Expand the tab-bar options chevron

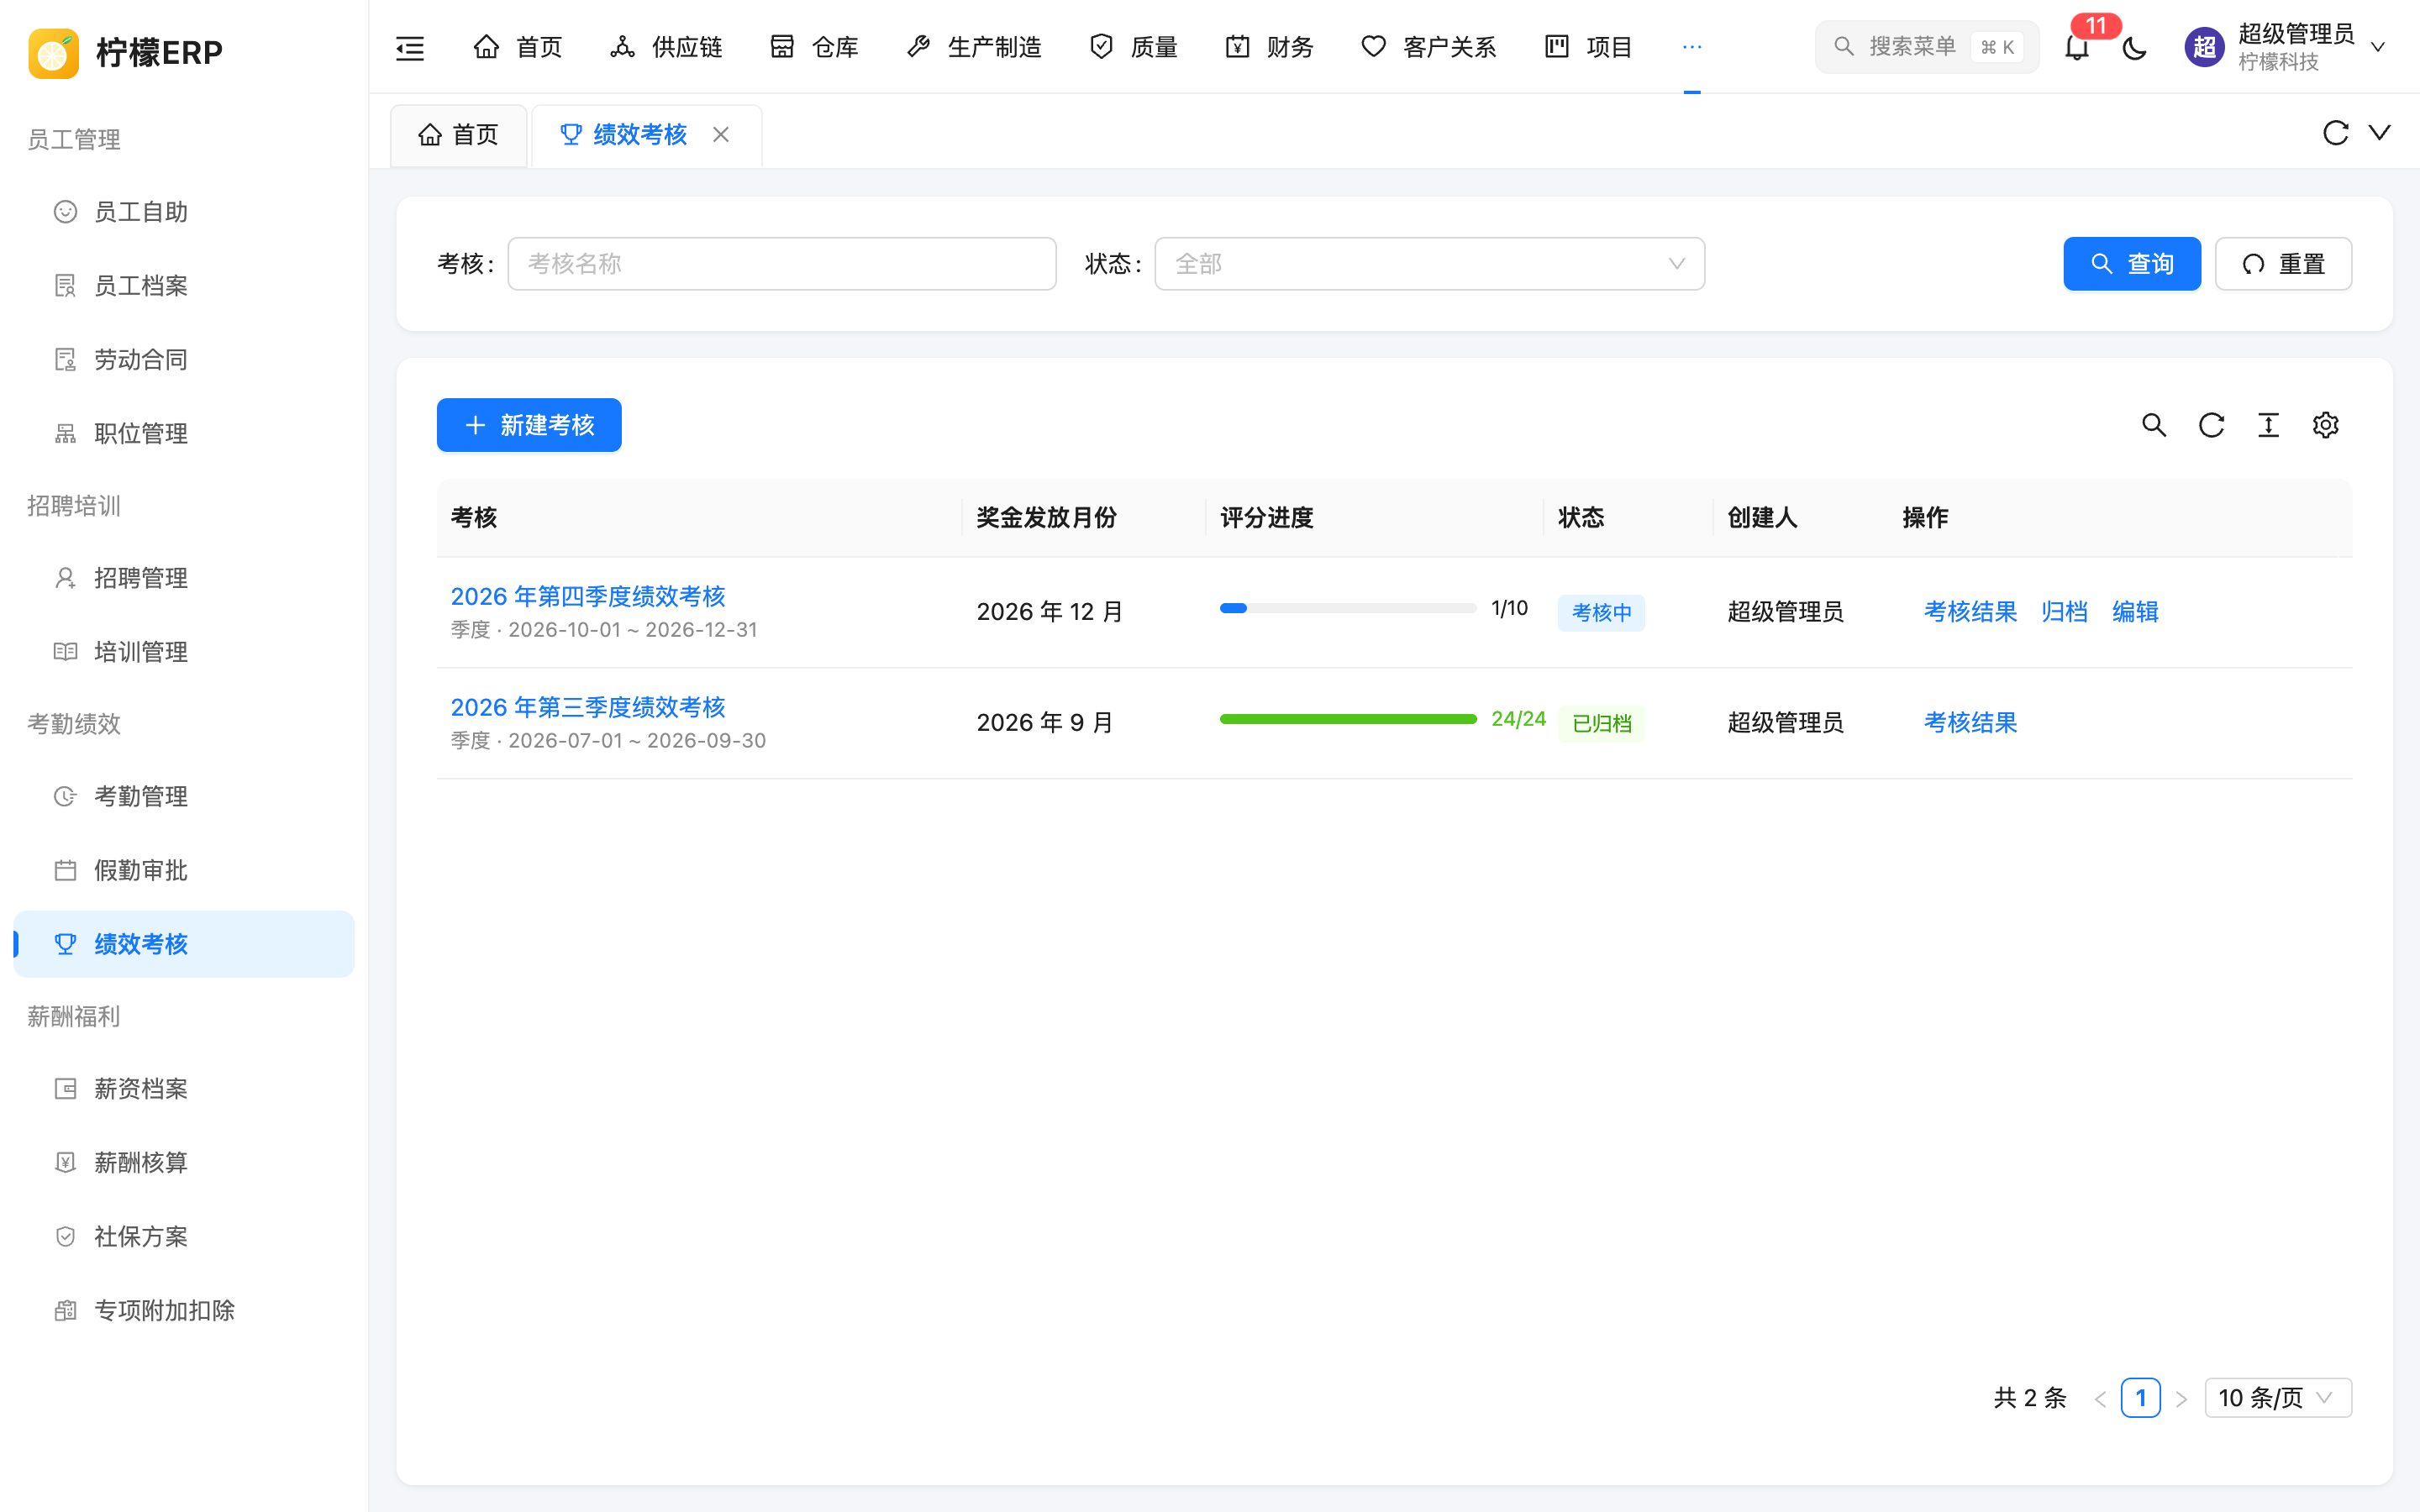pyautogui.click(x=2380, y=133)
